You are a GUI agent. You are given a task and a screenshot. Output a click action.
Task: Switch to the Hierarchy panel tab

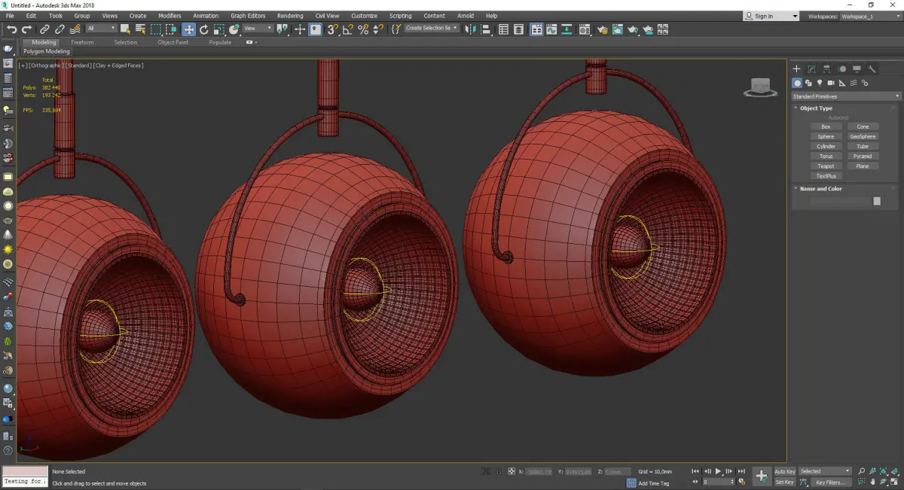[x=826, y=68]
